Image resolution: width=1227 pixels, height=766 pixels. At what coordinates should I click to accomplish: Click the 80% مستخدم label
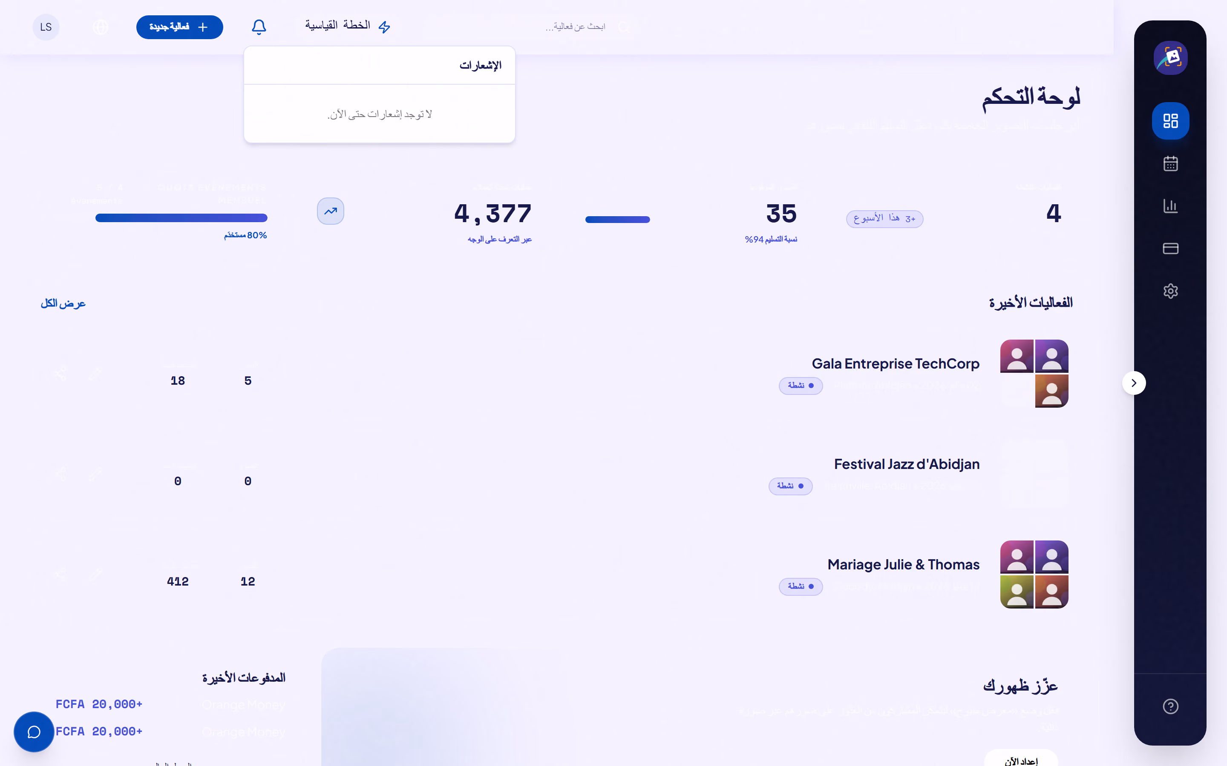click(x=245, y=235)
